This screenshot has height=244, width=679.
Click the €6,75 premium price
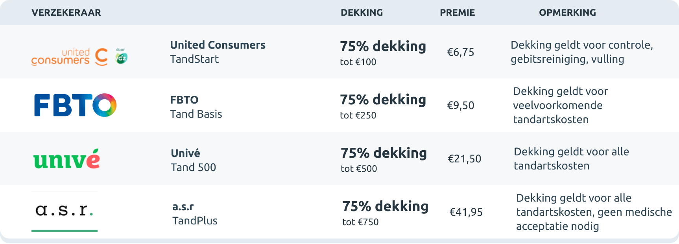click(461, 52)
